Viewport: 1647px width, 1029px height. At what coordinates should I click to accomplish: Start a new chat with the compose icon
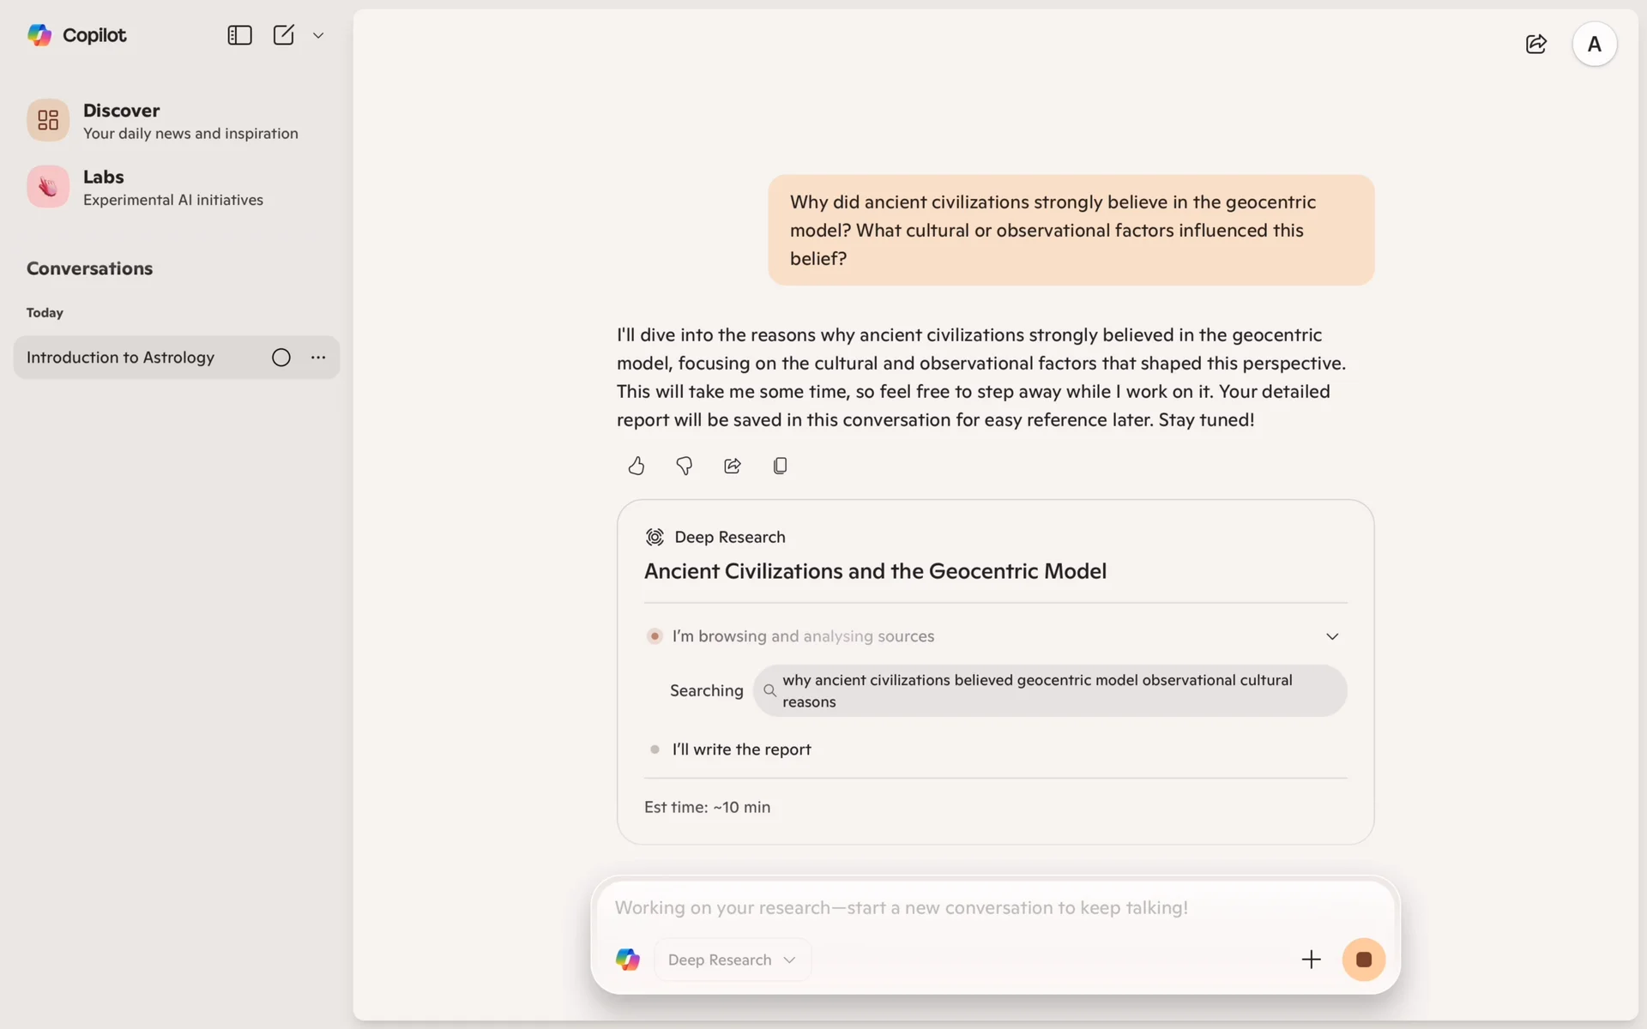pyautogui.click(x=284, y=35)
